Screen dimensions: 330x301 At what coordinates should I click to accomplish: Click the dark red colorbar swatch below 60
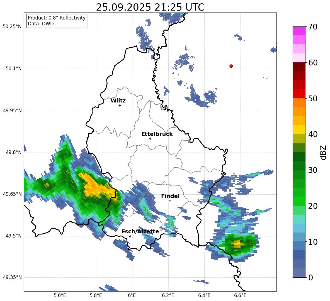pos(299,67)
